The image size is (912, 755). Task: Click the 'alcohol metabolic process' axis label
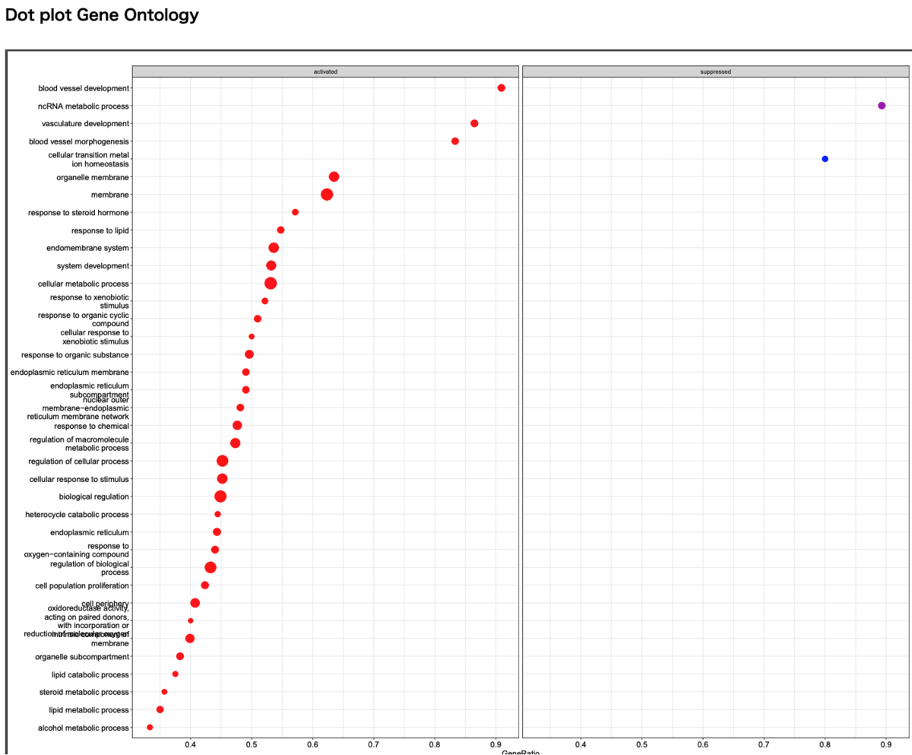coord(84,728)
